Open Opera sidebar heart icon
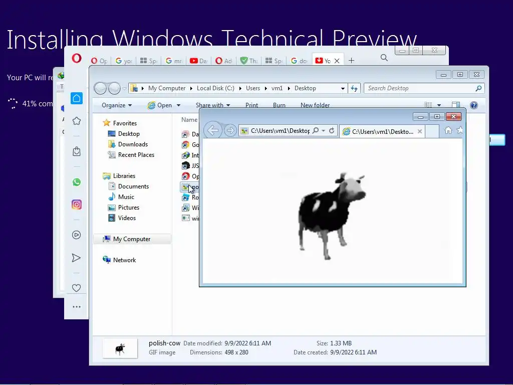The width and height of the screenshot is (513, 385). click(x=76, y=288)
